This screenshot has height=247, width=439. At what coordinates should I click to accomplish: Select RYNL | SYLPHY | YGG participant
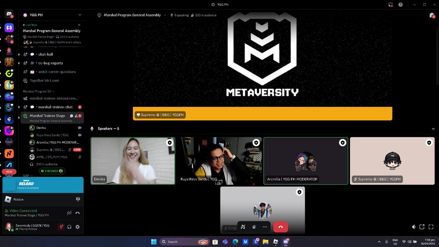[x=56, y=157]
